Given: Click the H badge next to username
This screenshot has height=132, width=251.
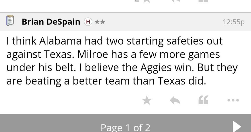Looking at the screenshot, I should click(88, 22).
